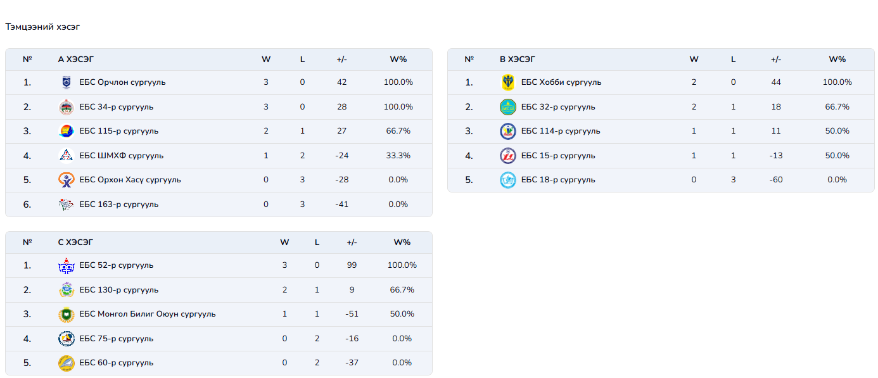Open ЕБС 163-р сургууль team link

tap(118, 205)
